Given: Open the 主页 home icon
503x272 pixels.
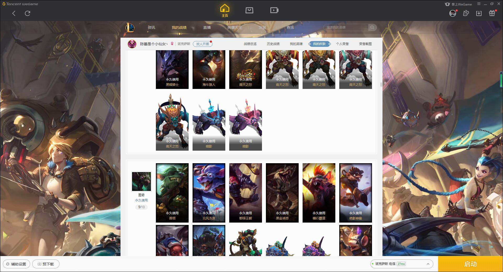Looking at the screenshot, I should click(x=225, y=11).
